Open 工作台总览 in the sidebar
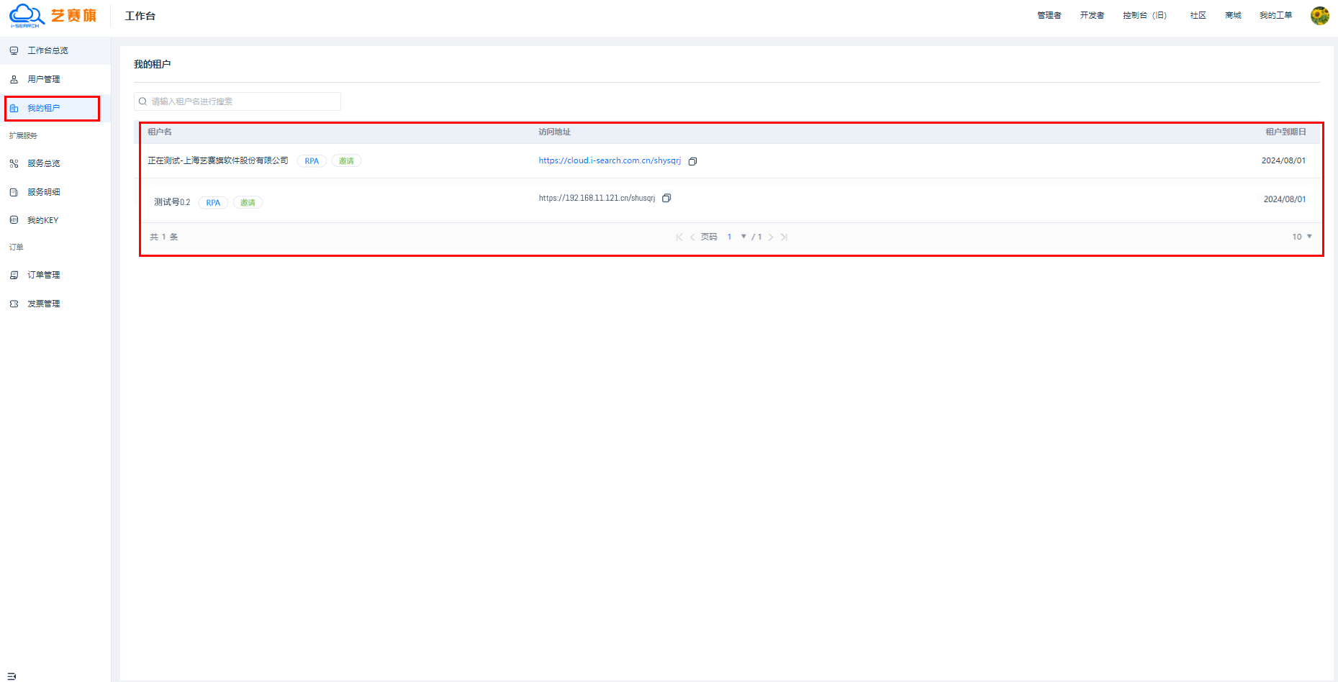The height and width of the screenshot is (682, 1338). click(x=48, y=50)
